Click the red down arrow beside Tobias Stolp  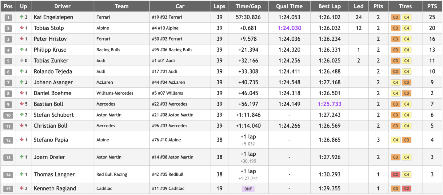pyautogui.click(x=22, y=28)
